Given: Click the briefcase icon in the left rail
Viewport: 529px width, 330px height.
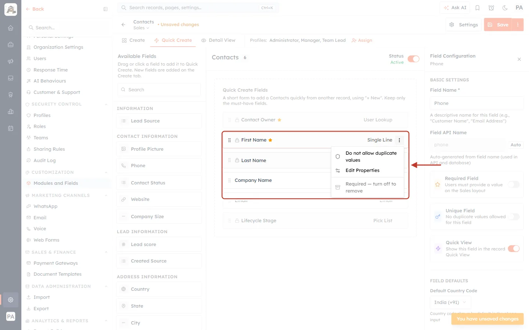Looking at the screenshot, I should 11,45.
